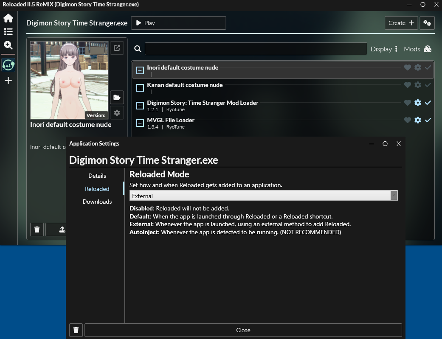Image resolution: width=442 pixels, height=339 pixels.
Task: Open the Home icon in the sidebar
Action: tap(8, 18)
